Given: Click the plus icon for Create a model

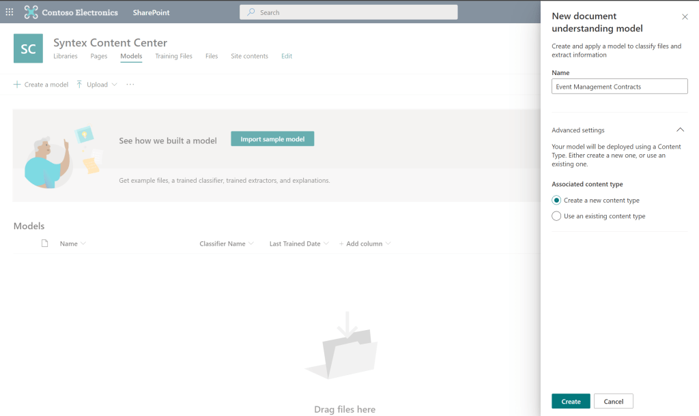Looking at the screenshot, I should [x=16, y=85].
